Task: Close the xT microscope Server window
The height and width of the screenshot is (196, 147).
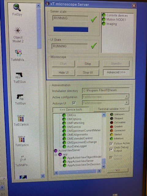Action: point(134,6)
